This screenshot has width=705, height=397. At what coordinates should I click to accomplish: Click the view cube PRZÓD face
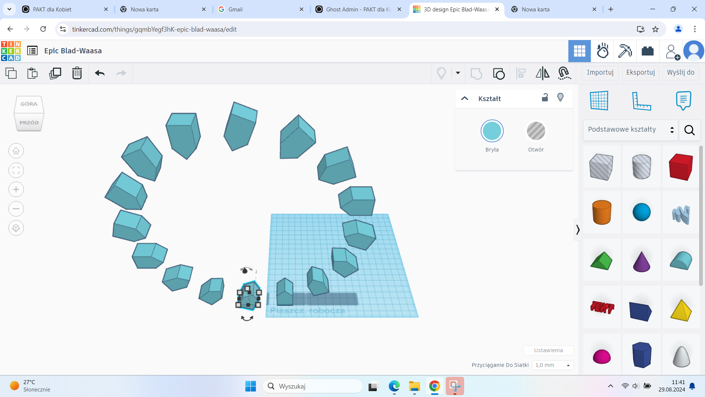click(x=29, y=122)
